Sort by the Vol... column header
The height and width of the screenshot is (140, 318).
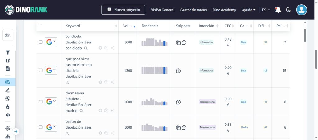(x=128, y=26)
